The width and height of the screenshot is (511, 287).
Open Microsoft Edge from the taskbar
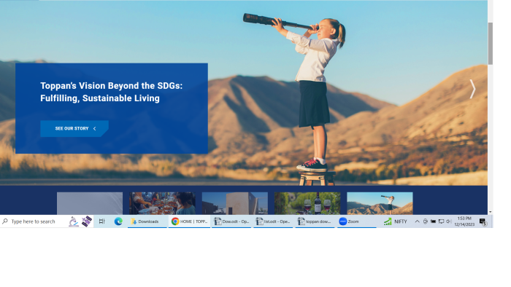[x=118, y=221]
